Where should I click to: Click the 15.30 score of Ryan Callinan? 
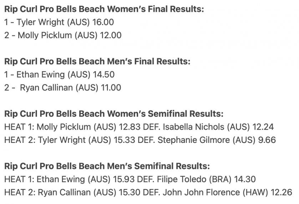130,192
